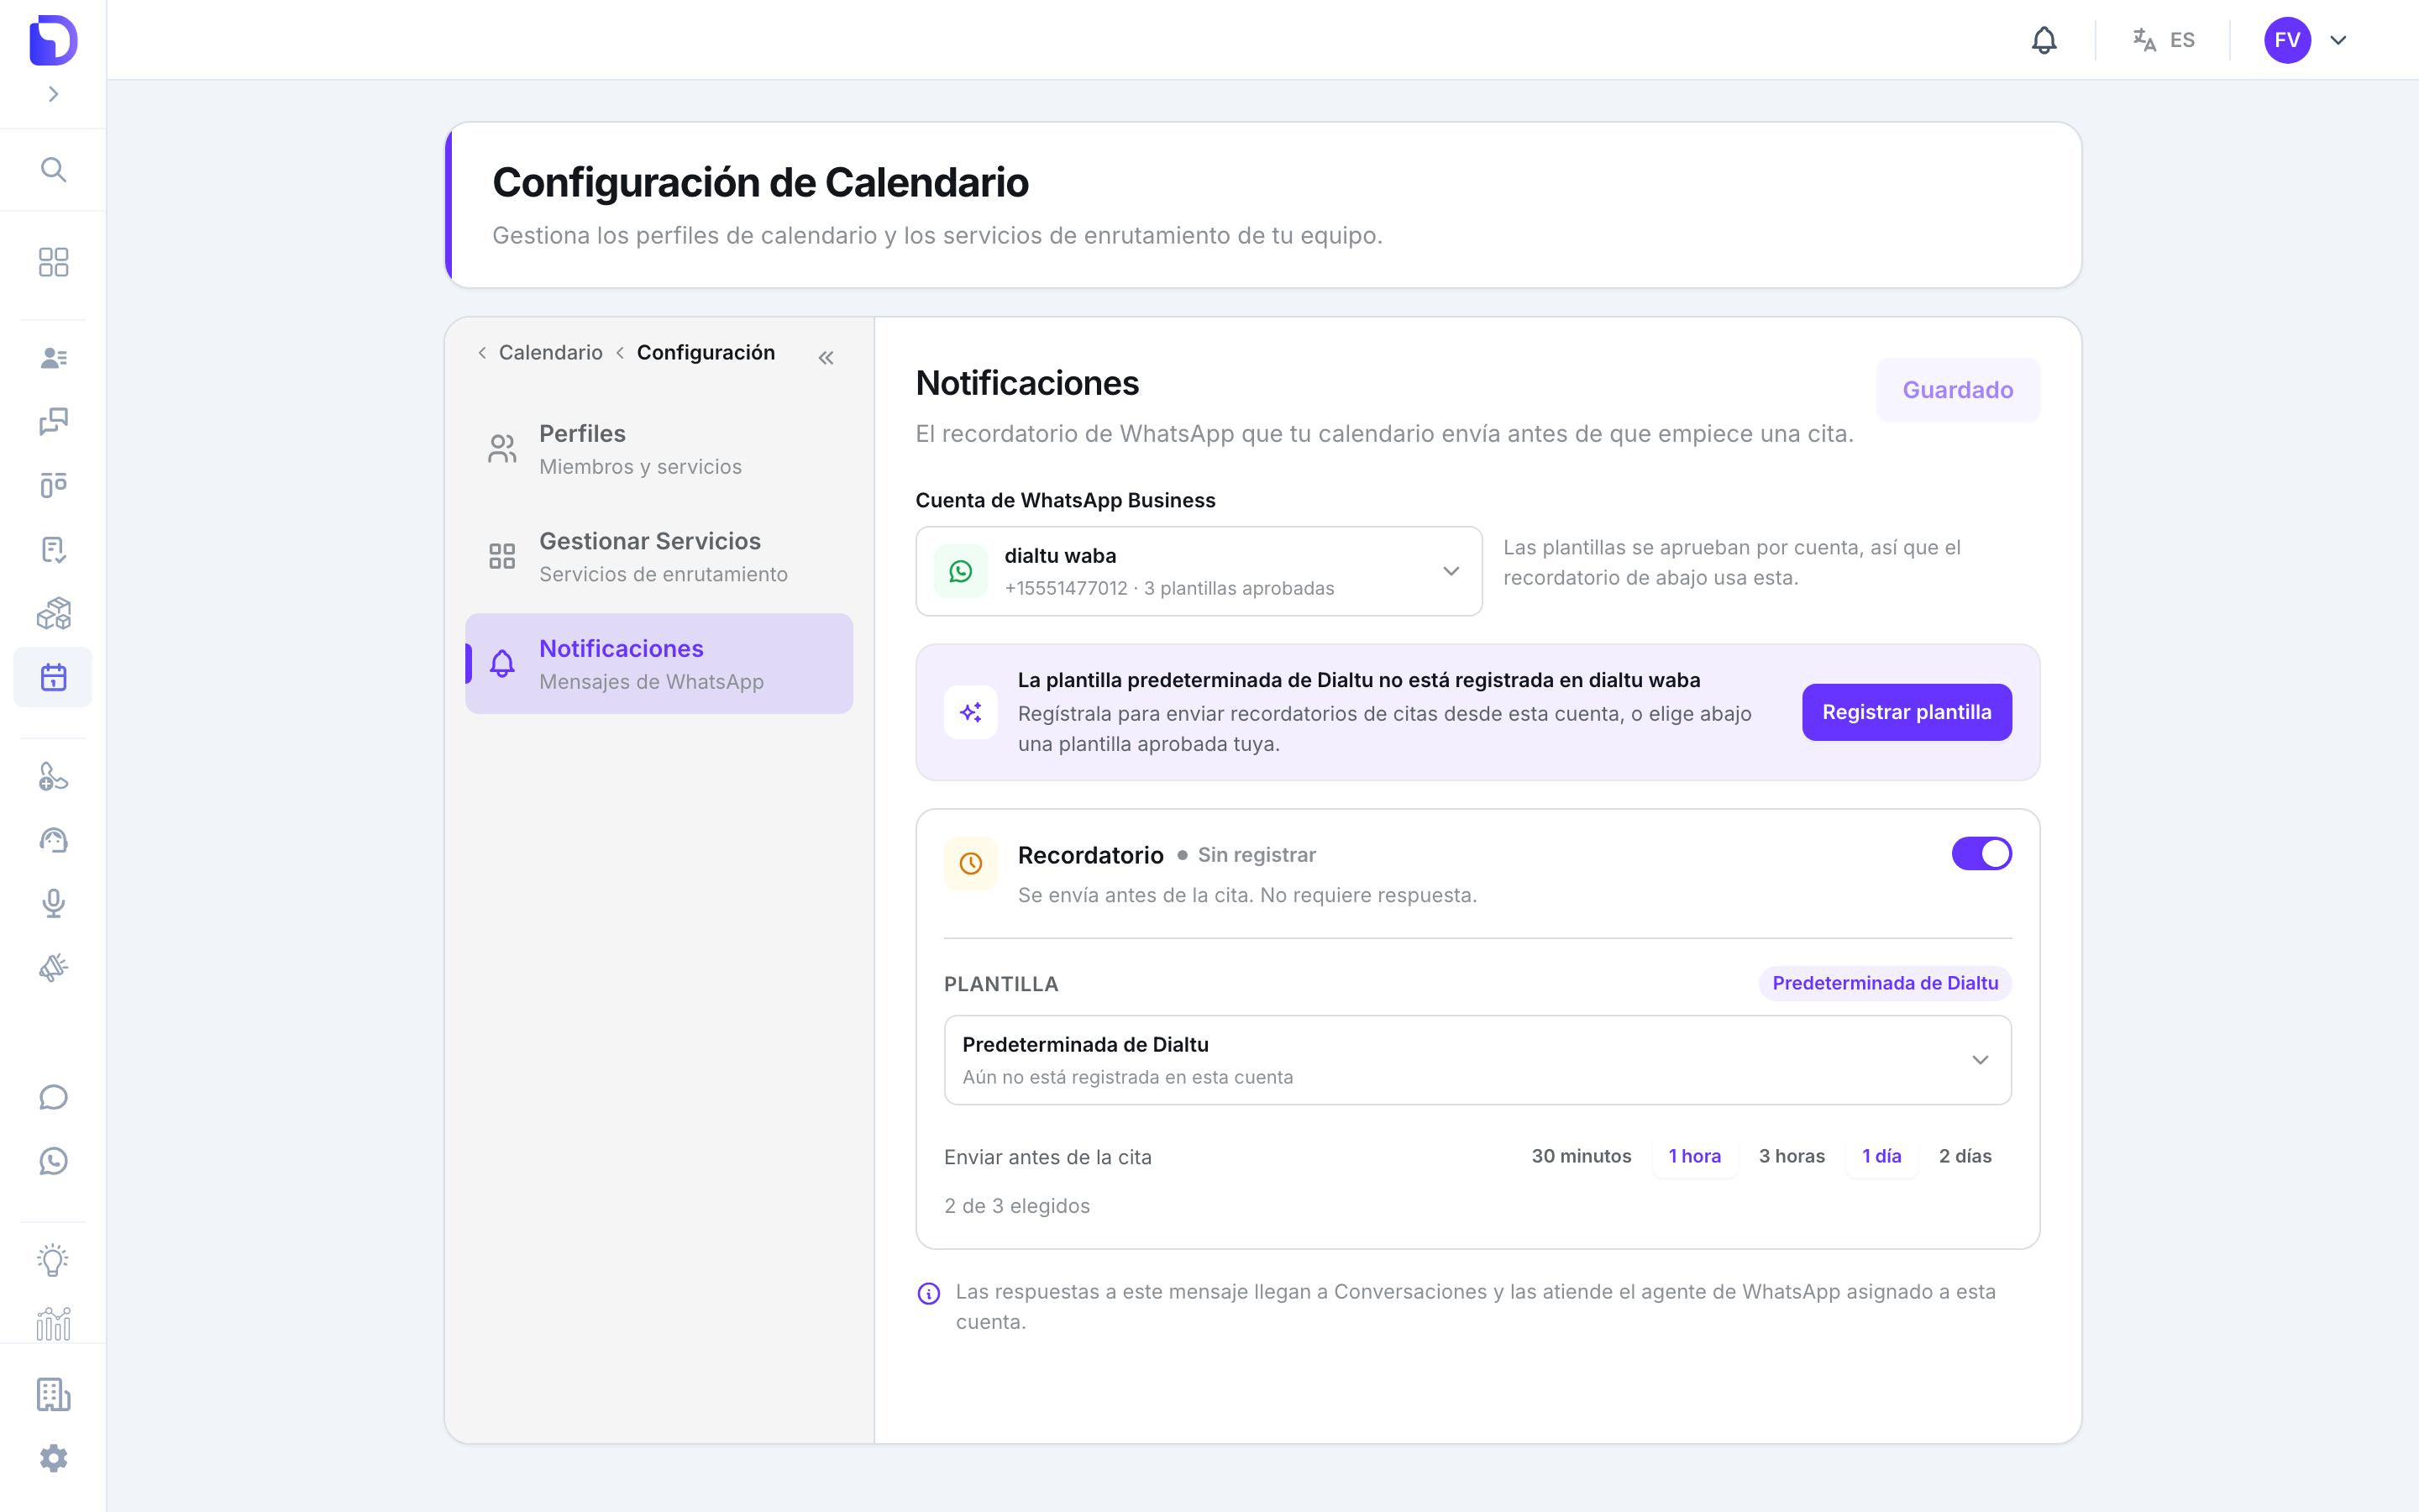Screen dimensions: 2419x1512
Task: Open the checklist document icon in the sidebar
Action: [x=53, y=550]
